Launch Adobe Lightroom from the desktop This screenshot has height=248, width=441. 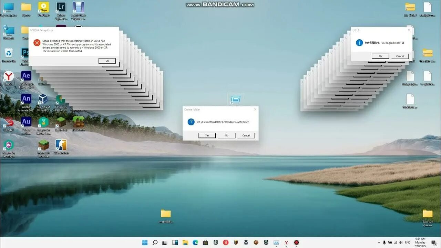click(61, 11)
